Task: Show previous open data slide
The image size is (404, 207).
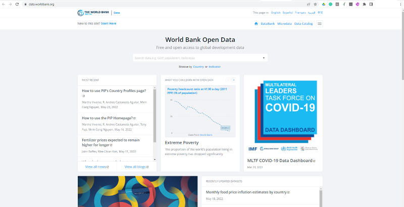Action: coord(228,80)
